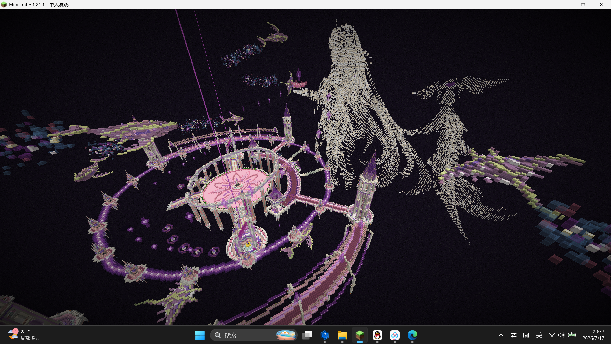
Task: Open Task View on the taskbar
Action: [x=307, y=335]
